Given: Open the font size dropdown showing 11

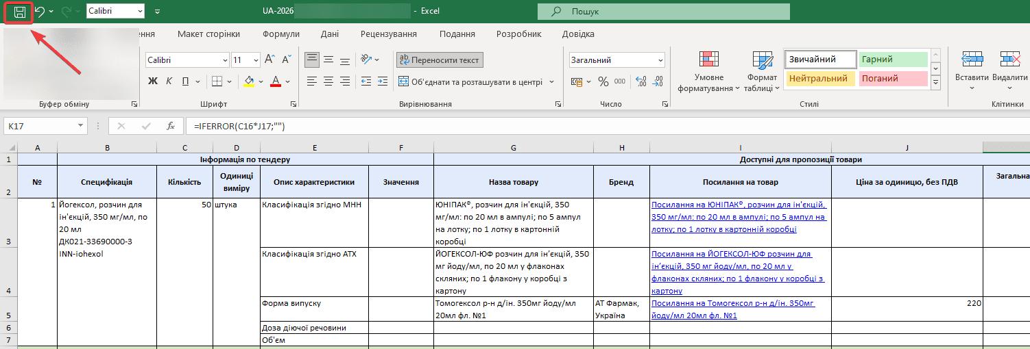Looking at the screenshot, I should tap(256, 60).
